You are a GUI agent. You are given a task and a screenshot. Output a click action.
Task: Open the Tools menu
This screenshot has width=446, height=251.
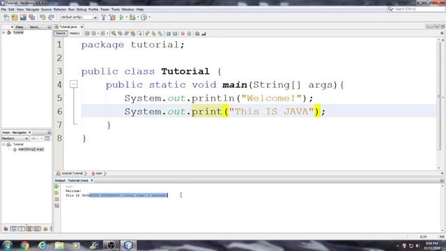tap(116, 9)
